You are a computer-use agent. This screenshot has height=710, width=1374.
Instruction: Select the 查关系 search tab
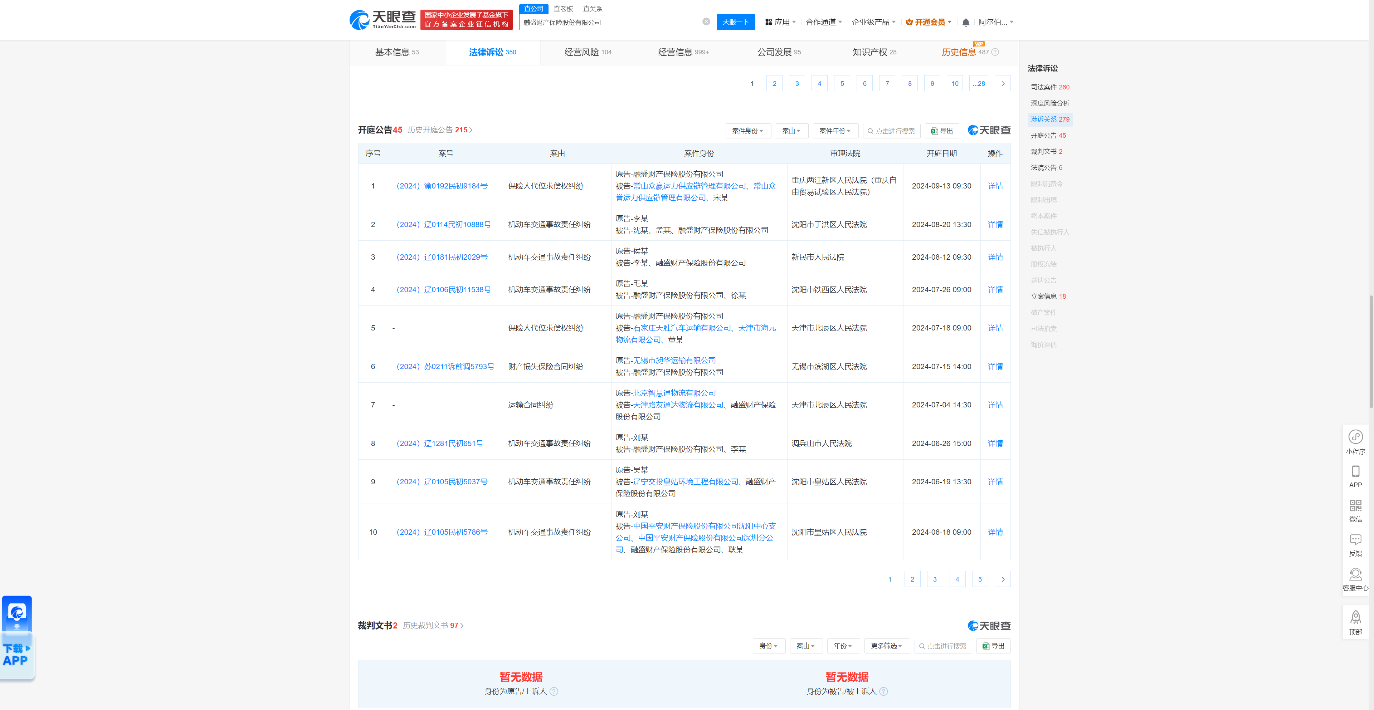[592, 9]
